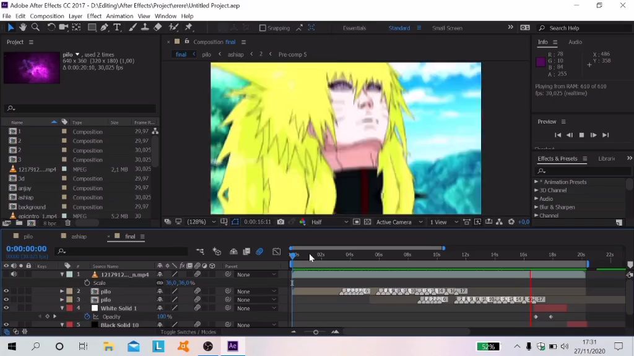Click Toggle Switches / Modes button
Image resolution: width=634 pixels, height=356 pixels.
188,332
